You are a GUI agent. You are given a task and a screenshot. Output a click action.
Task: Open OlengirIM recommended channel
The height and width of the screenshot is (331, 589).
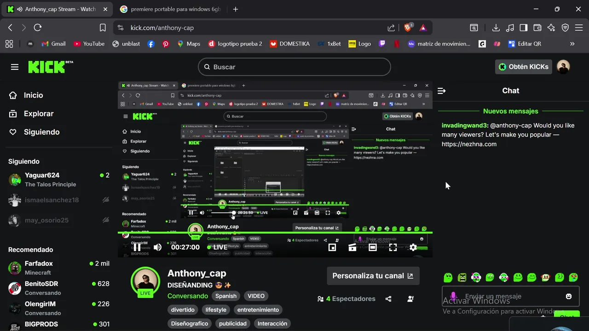[59, 308]
